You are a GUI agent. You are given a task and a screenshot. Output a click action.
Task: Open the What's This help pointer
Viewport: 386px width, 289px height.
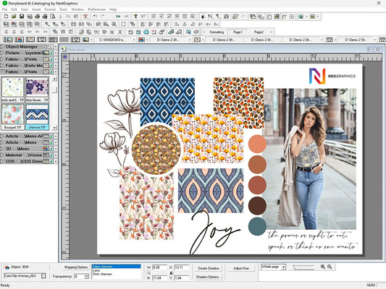point(143,17)
